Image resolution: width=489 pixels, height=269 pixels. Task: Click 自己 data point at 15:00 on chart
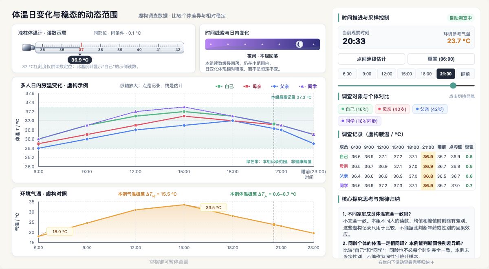(x=184, y=112)
